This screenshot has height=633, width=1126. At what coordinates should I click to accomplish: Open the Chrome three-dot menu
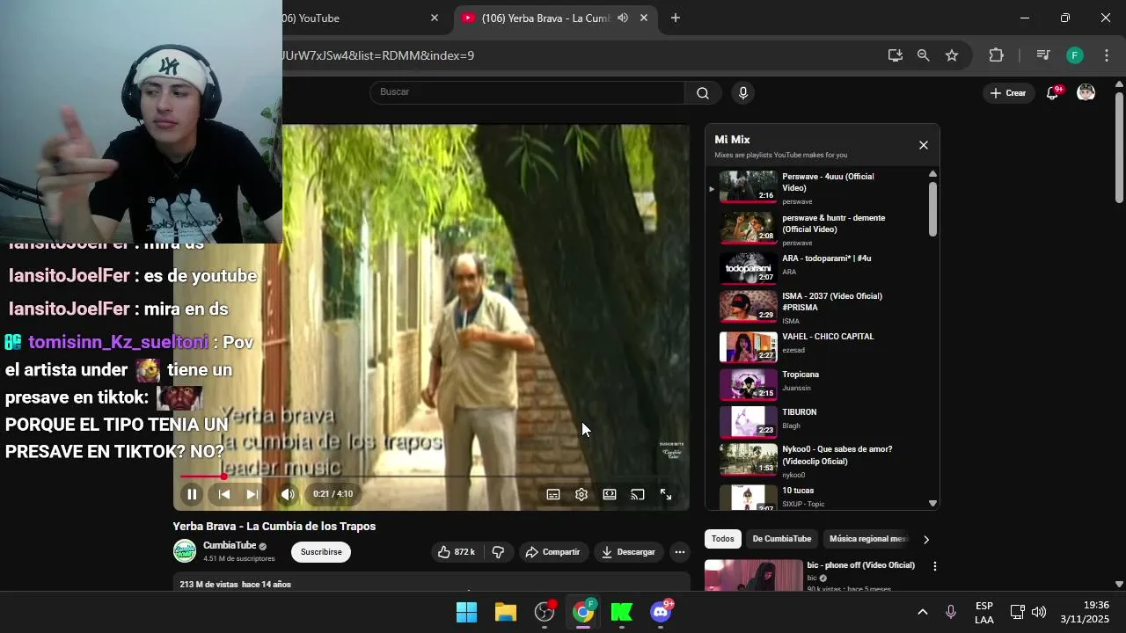tap(1107, 55)
